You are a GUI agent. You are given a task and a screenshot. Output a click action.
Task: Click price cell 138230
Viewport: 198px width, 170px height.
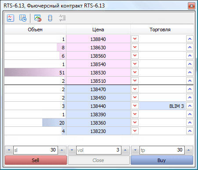click(98, 131)
